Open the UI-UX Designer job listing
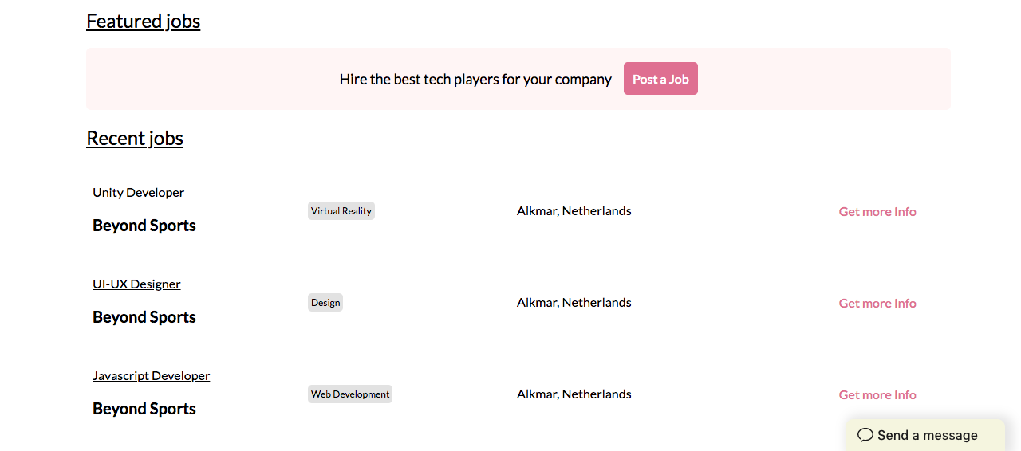The height and width of the screenshot is (451, 1021). click(x=136, y=284)
